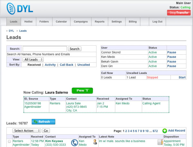
Task: Click the Refresh button
Action: pyautogui.click(x=43, y=122)
